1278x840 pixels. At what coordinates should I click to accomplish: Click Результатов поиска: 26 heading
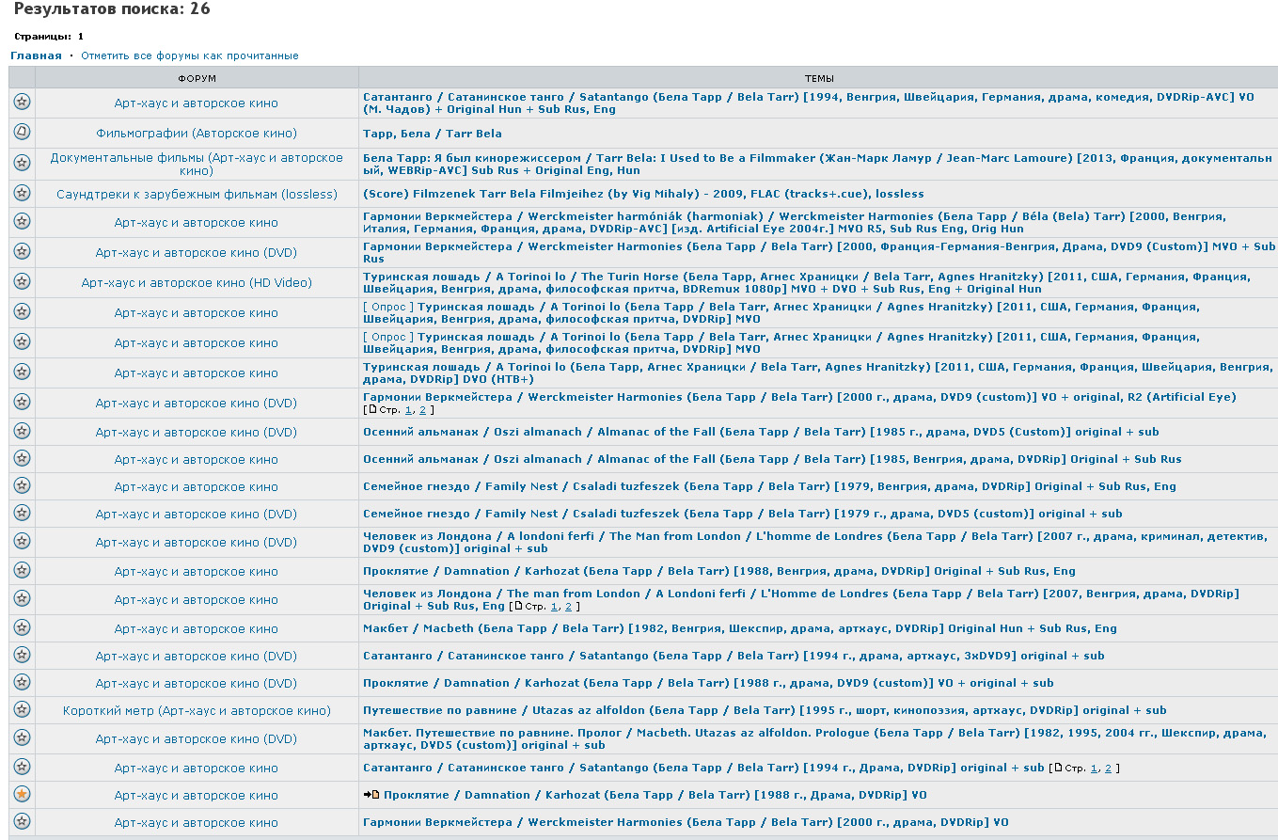click(112, 9)
